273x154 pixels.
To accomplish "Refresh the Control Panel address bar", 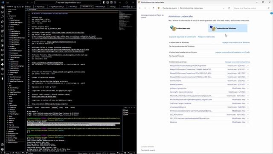I will [229, 8].
